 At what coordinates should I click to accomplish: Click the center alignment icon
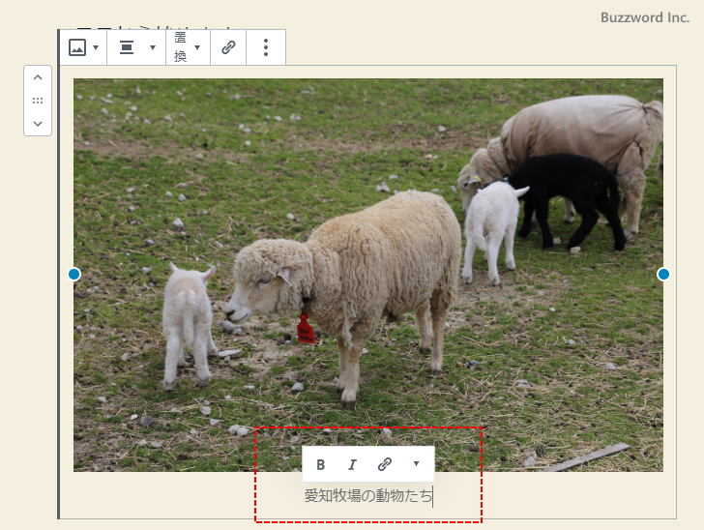127,47
